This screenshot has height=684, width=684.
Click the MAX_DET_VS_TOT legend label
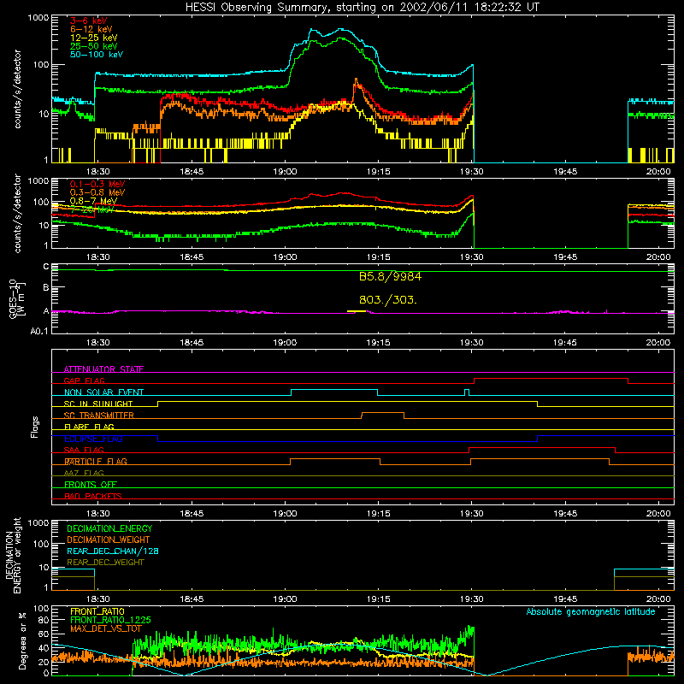(105, 628)
